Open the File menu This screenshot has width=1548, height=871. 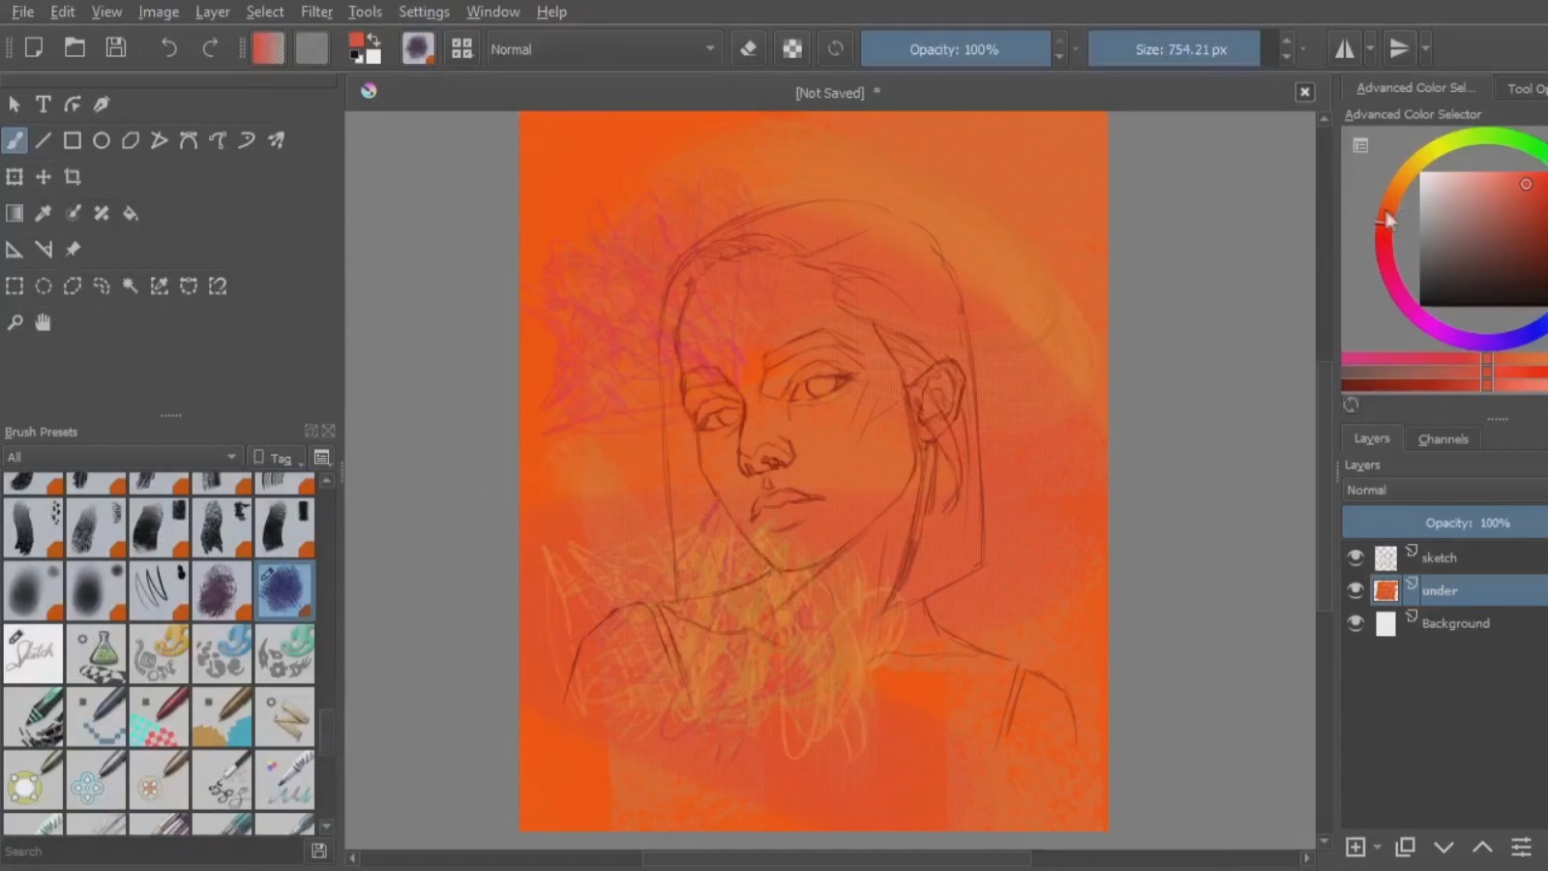coord(22,12)
